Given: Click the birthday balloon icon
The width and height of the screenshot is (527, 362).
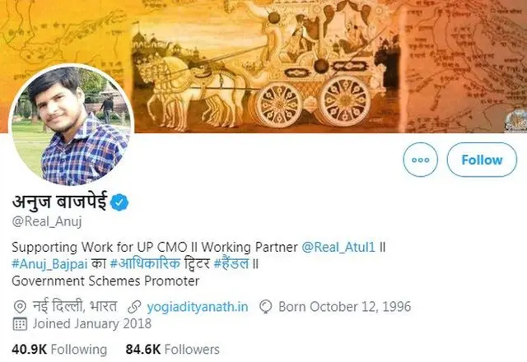Looking at the screenshot, I should coord(265,308).
